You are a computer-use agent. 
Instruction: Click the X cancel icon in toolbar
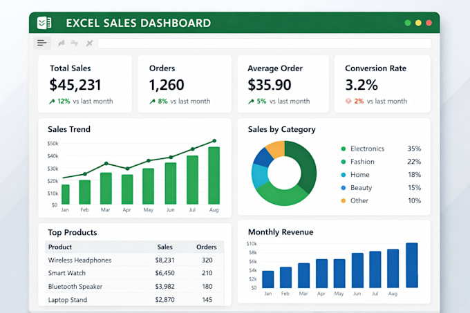pyautogui.click(x=89, y=44)
